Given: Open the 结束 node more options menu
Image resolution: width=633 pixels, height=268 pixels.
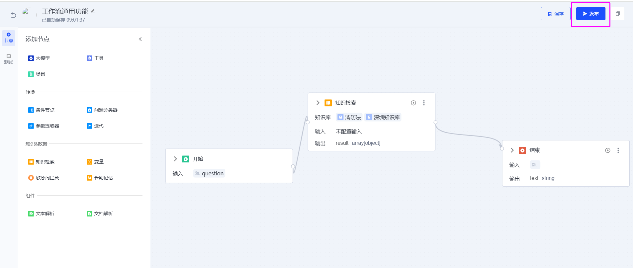Looking at the screenshot, I should click(618, 150).
